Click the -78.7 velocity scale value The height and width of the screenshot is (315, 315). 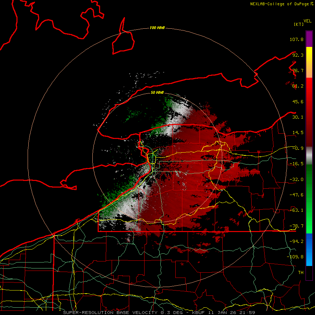296,226
